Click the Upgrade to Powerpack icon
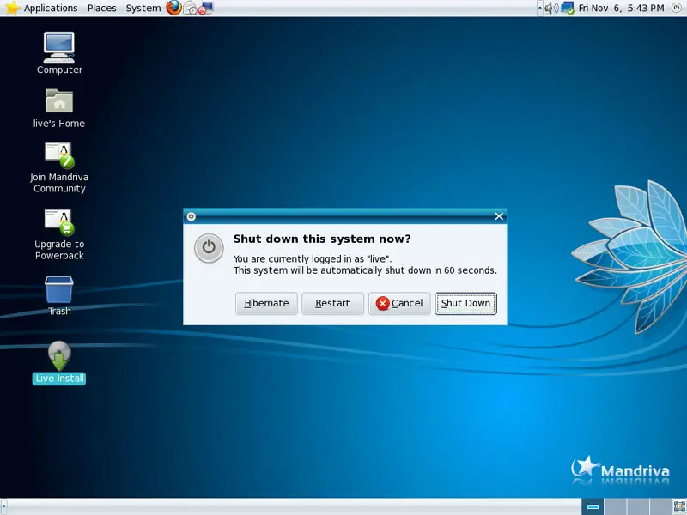687x515 pixels. (59, 234)
